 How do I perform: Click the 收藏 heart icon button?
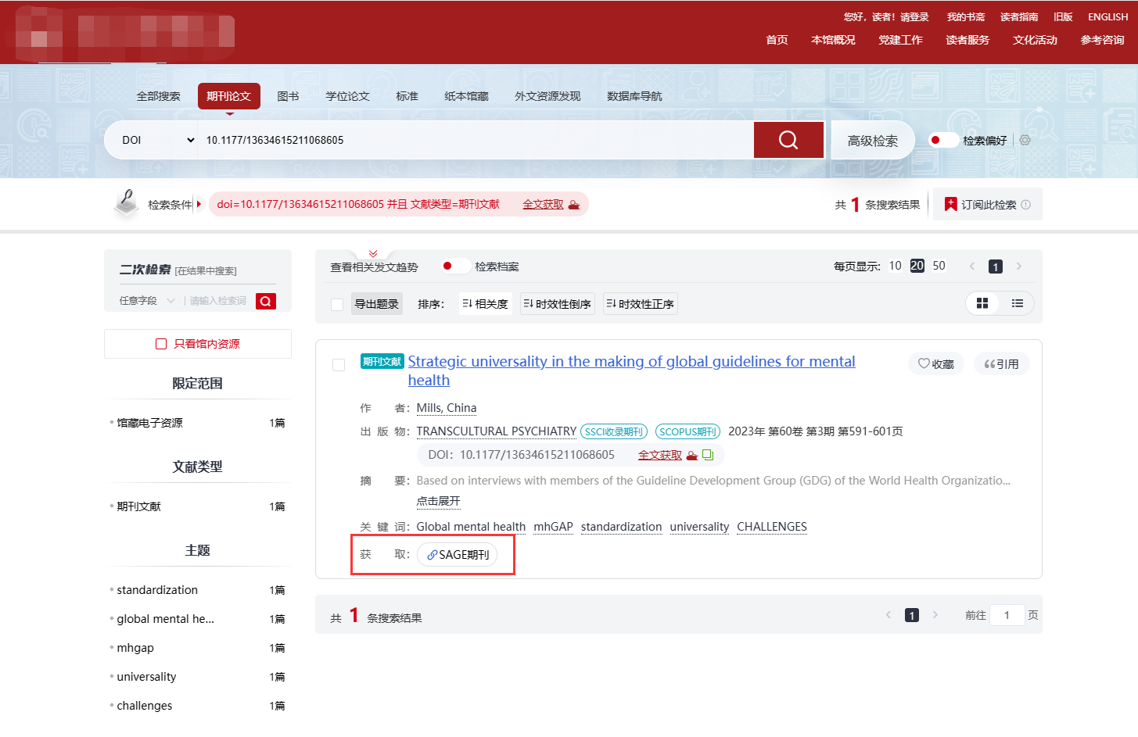(935, 363)
